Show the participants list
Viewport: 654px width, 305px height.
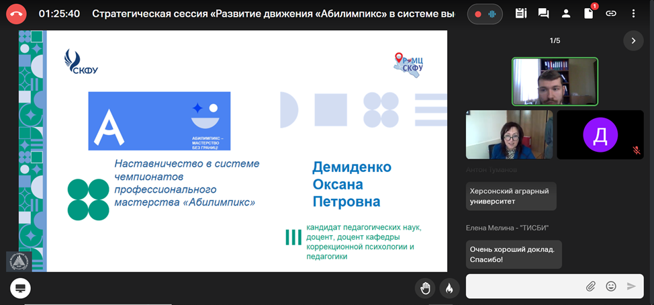tap(566, 13)
